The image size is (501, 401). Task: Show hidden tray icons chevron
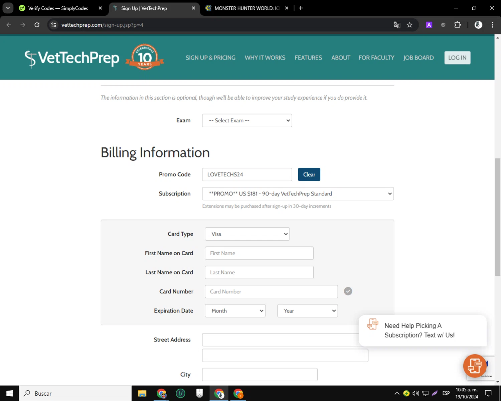point(397,393)
